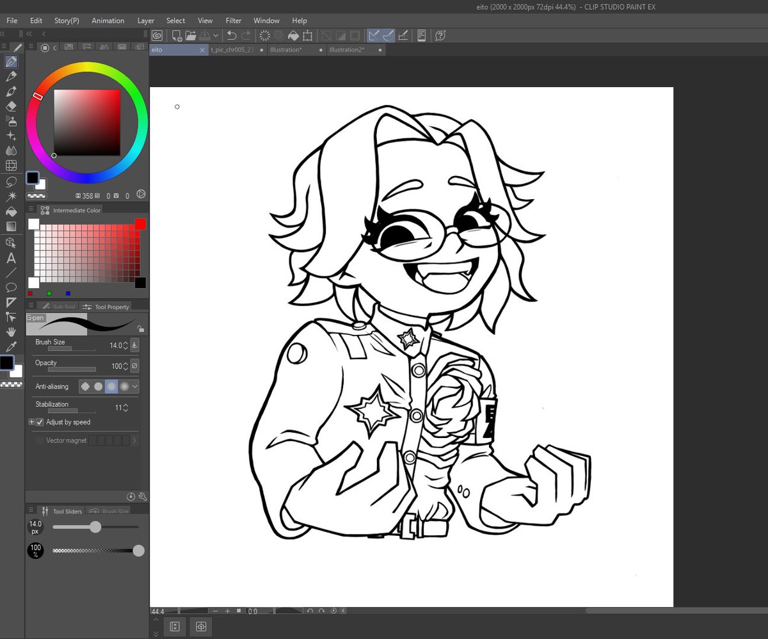Select anti-aliasing None option
The image size is (768, 639).
pyautogui.click(x=85, y=387)
